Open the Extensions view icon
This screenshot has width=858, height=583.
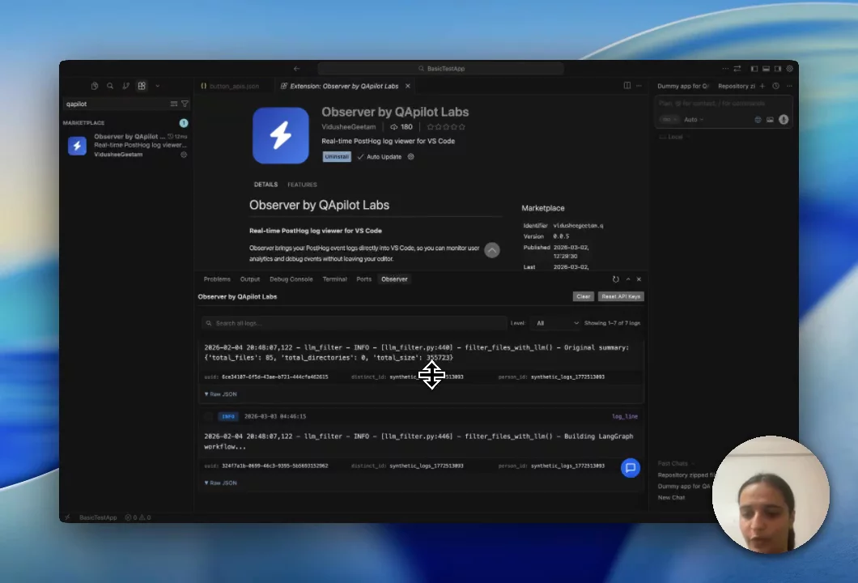tap(142, 86)
